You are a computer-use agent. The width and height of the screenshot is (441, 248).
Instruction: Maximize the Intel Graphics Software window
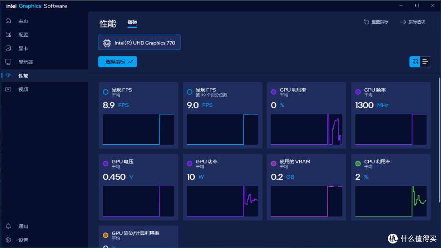tap(417, 6)
